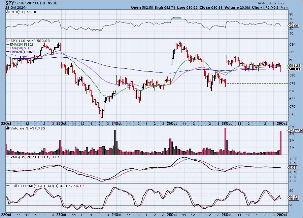Click the 'High 582.71' value
303x218 pixels.
(x=165, y=7)
